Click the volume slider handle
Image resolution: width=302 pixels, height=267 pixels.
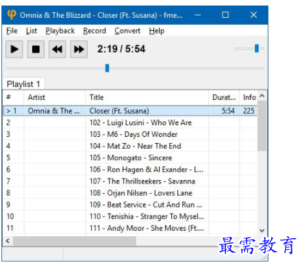coord(257,49)
